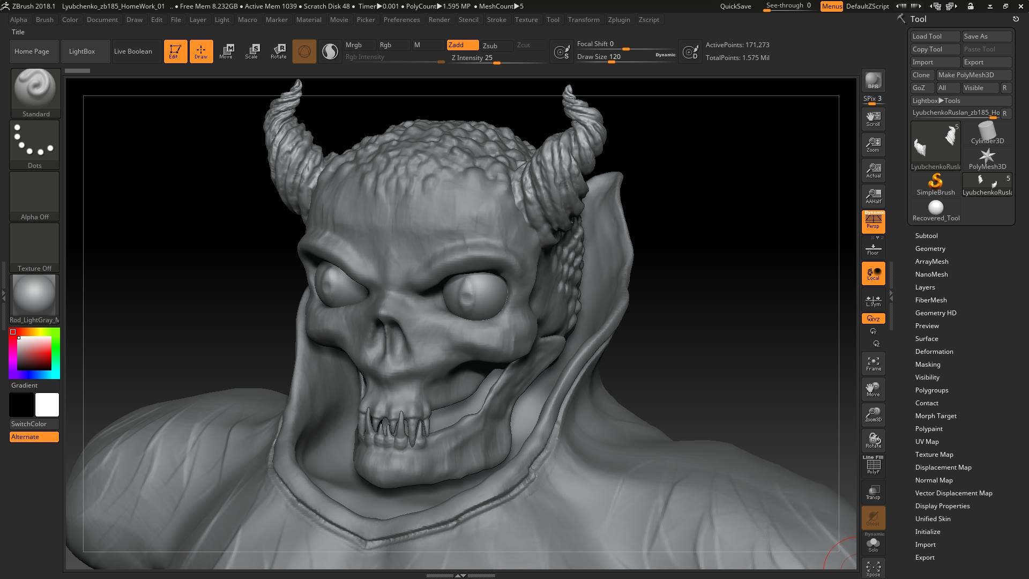Image resolution: width=1029 pixels, height=579 pixels.
Task: Open the Material menu
Action: (x=309, y=20)
